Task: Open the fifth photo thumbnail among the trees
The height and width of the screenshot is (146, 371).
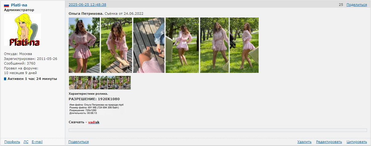Action: point(214,45)
